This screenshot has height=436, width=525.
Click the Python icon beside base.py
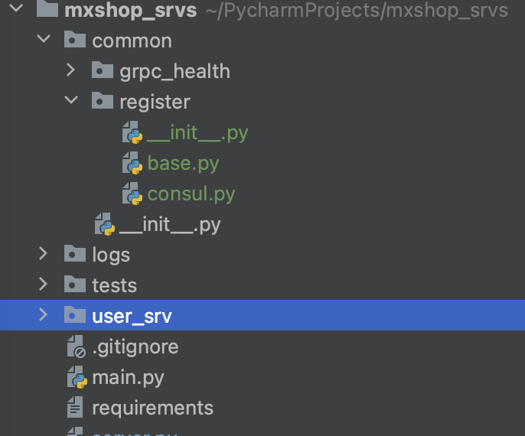132,163
